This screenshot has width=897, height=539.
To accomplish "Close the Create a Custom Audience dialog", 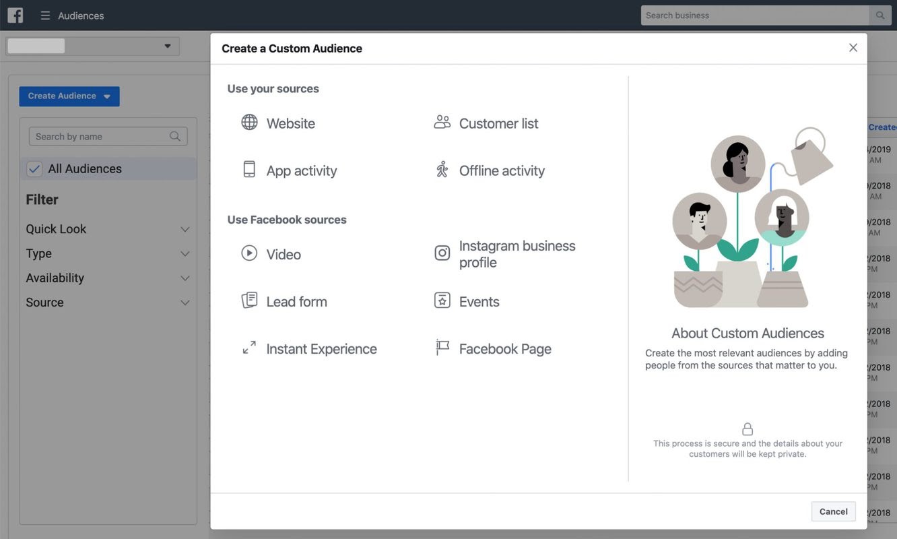I will 853,48.
